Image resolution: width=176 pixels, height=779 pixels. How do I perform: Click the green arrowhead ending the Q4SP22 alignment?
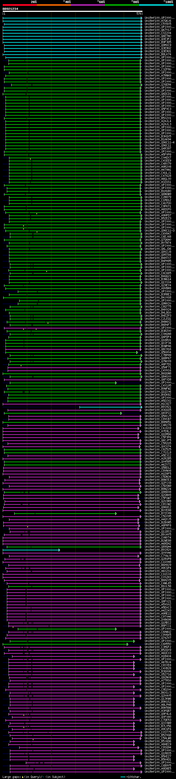click(121, 413)
